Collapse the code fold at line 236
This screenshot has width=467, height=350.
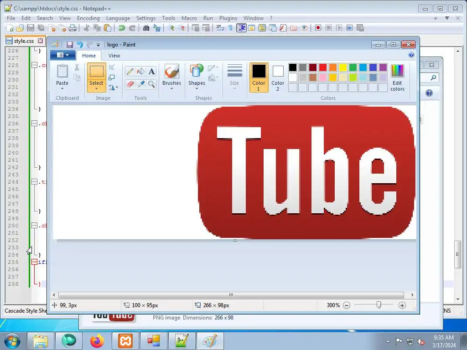tap(34, 124)
